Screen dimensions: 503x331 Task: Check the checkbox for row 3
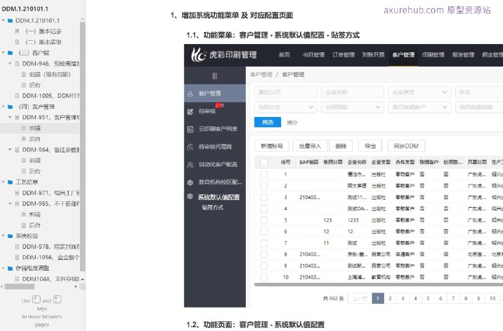coord(264,197)
